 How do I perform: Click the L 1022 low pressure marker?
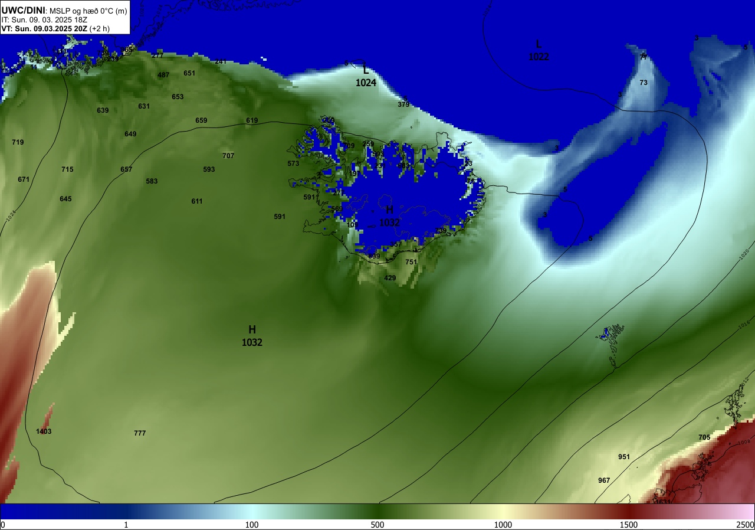pyautogui.click(x=539, y=51)
